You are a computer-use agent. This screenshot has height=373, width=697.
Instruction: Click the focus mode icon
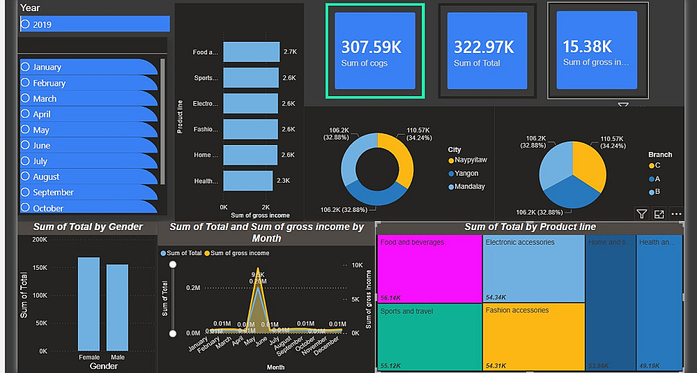click(659, 214)
